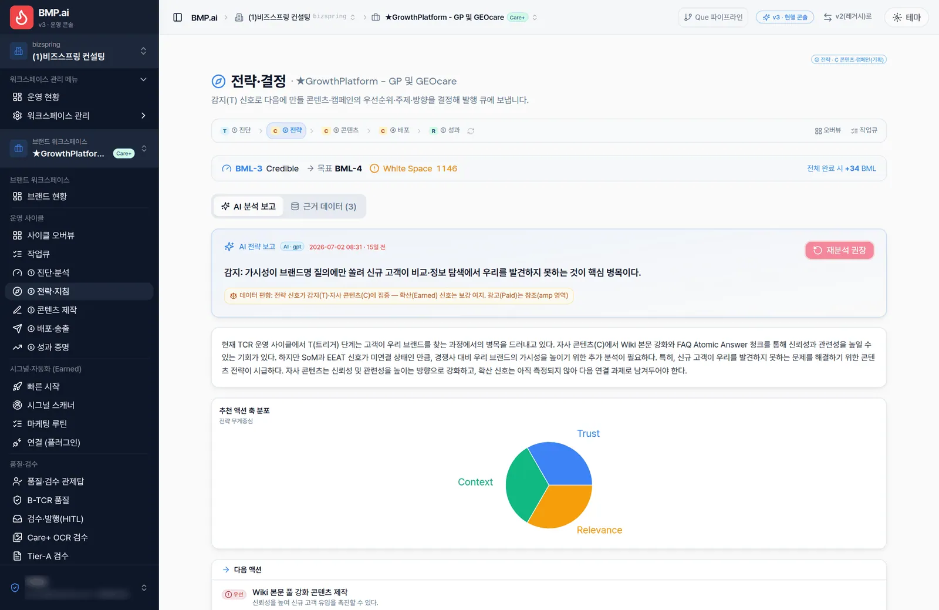Click the 배포·송출 paper plane icon
The width and height of the screenshot is (939, 610).
click(18, 329)
